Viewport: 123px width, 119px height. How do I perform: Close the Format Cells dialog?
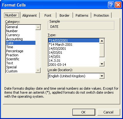(118, 5)
